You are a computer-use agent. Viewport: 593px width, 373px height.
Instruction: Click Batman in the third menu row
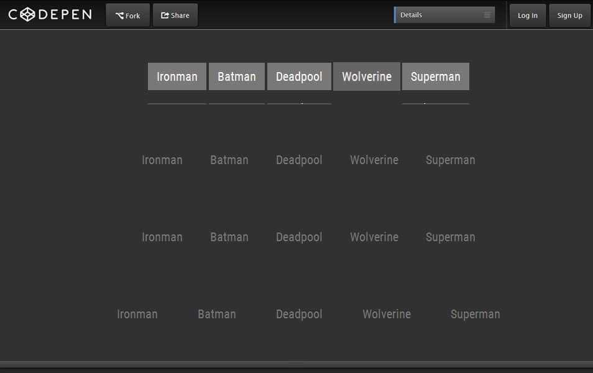coord(229,237)
